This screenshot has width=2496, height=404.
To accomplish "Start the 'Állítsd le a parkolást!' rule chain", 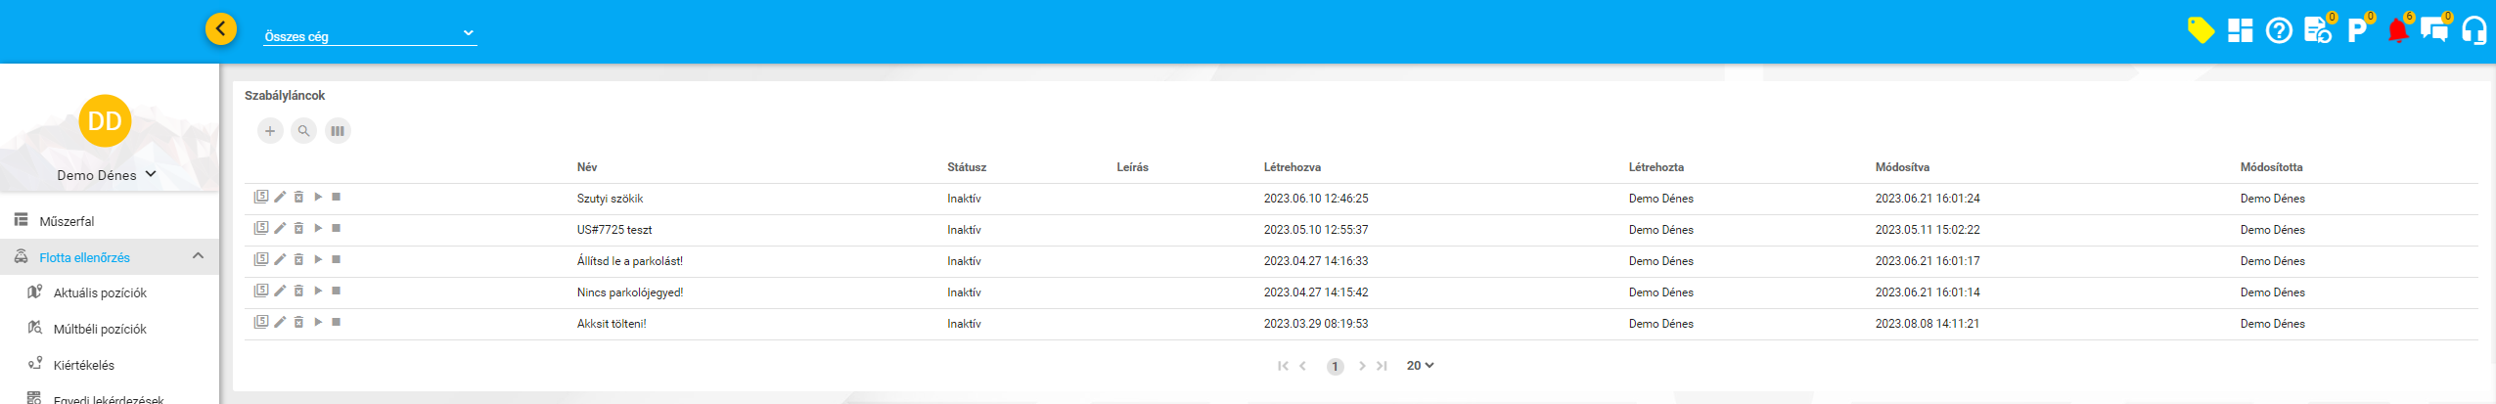I will pyautogui.click(x=318, y=259).
